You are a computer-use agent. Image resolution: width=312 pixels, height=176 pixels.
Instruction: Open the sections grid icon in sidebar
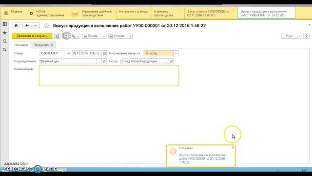click(x=4, y=24)
